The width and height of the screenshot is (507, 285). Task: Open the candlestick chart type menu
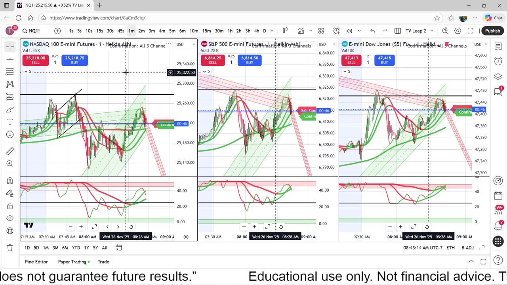[285, 31]
